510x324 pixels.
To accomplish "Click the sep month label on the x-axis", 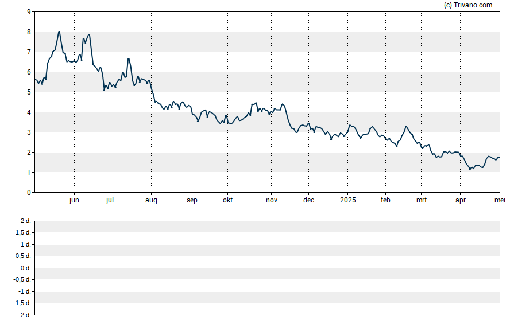I will 192,200.
